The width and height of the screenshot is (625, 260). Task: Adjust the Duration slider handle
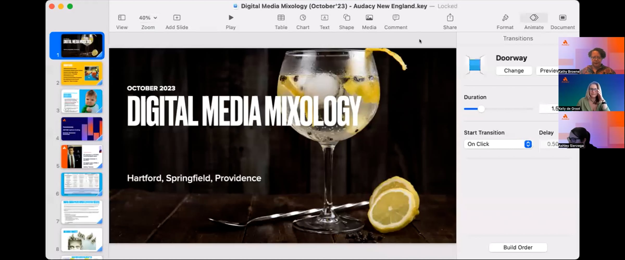click(481, 109)
